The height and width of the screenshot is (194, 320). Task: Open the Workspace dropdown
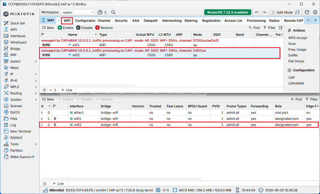click(x=78, y=12)
